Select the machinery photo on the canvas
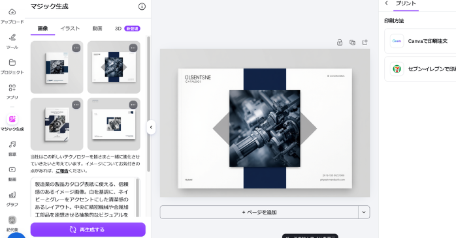Screen dimensions: 456x238 (265, 128)
